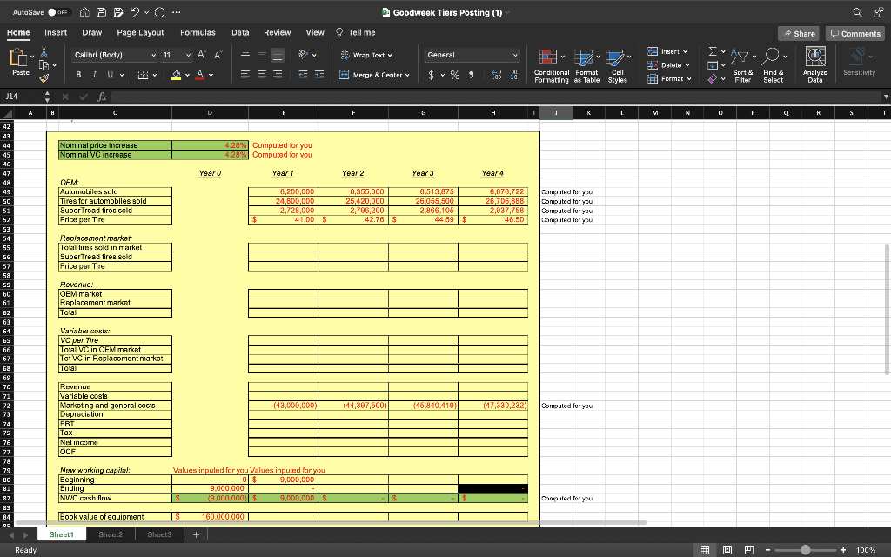
Task: Switch to Sheet2 tab
Action: 111,534
